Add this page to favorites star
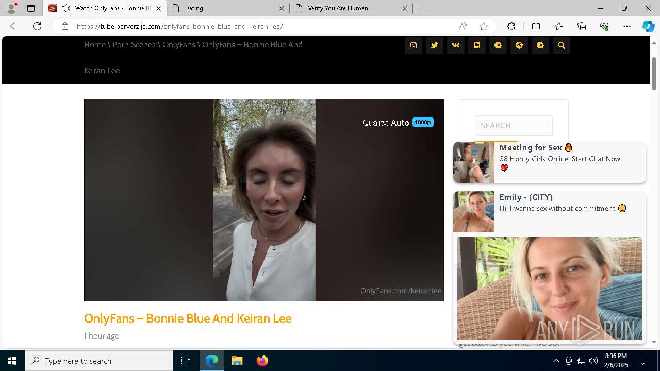This screenshot has width=660, height=371. 483,26
